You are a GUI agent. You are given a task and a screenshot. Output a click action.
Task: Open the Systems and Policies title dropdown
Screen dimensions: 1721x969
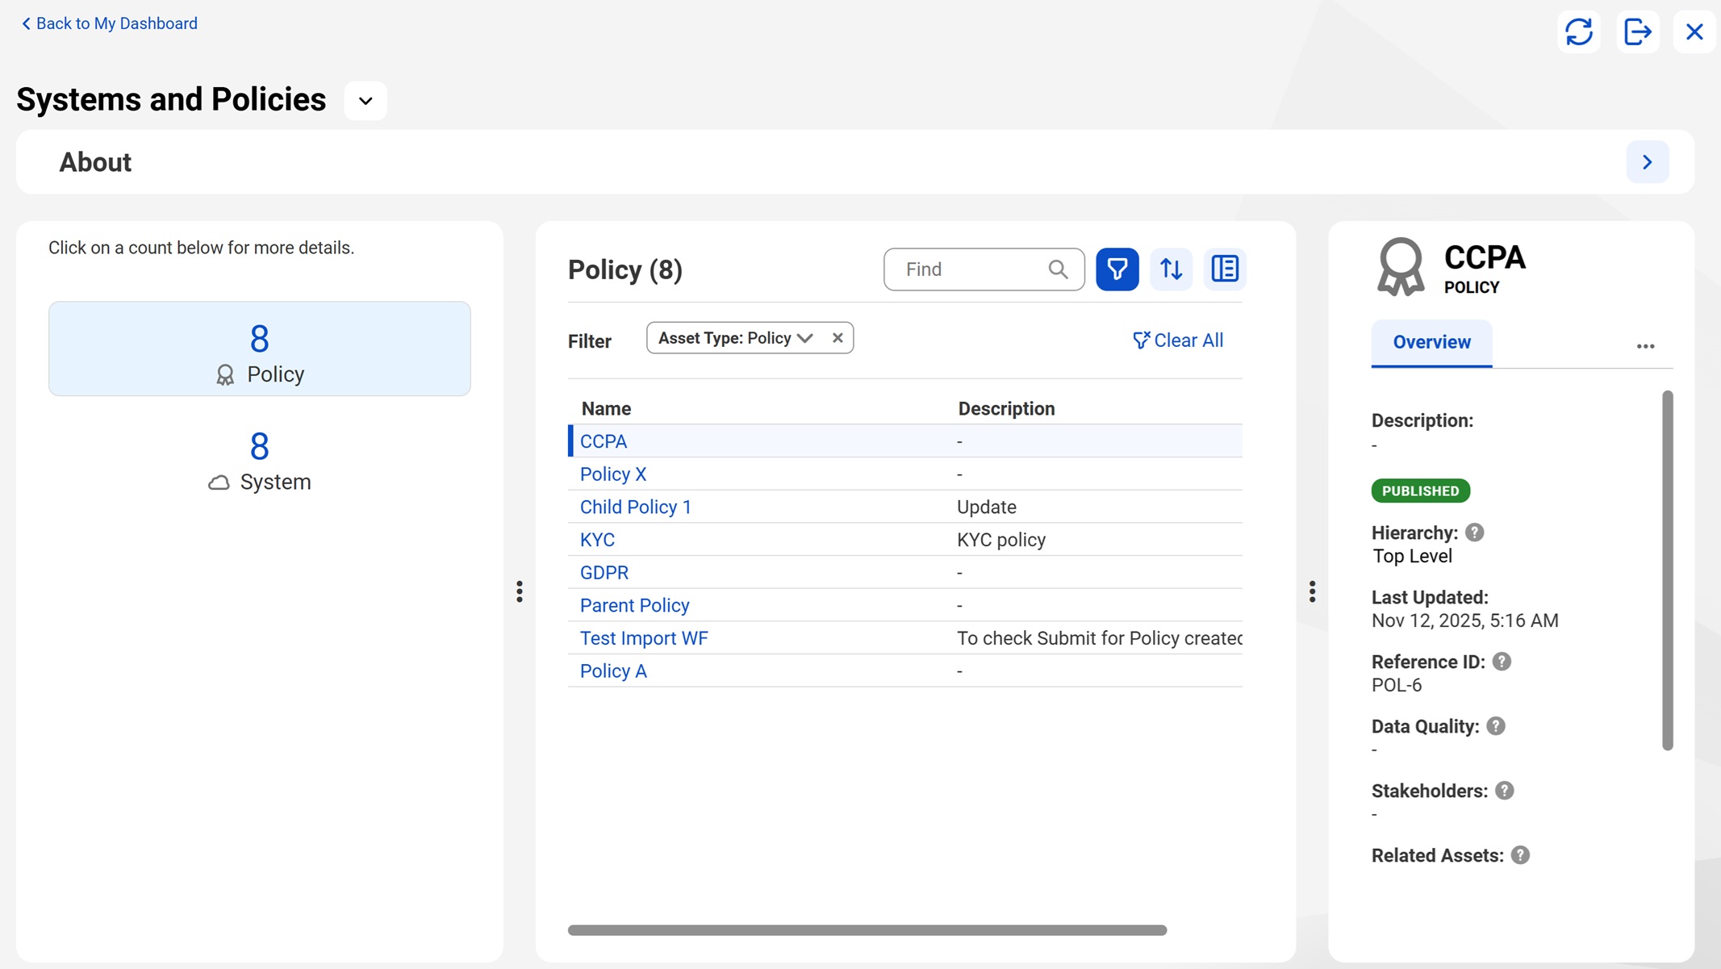pos(366,101)
